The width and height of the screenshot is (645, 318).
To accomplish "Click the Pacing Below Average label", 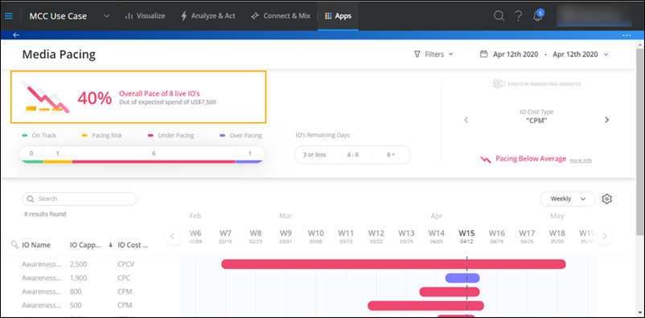I will 531,159.
